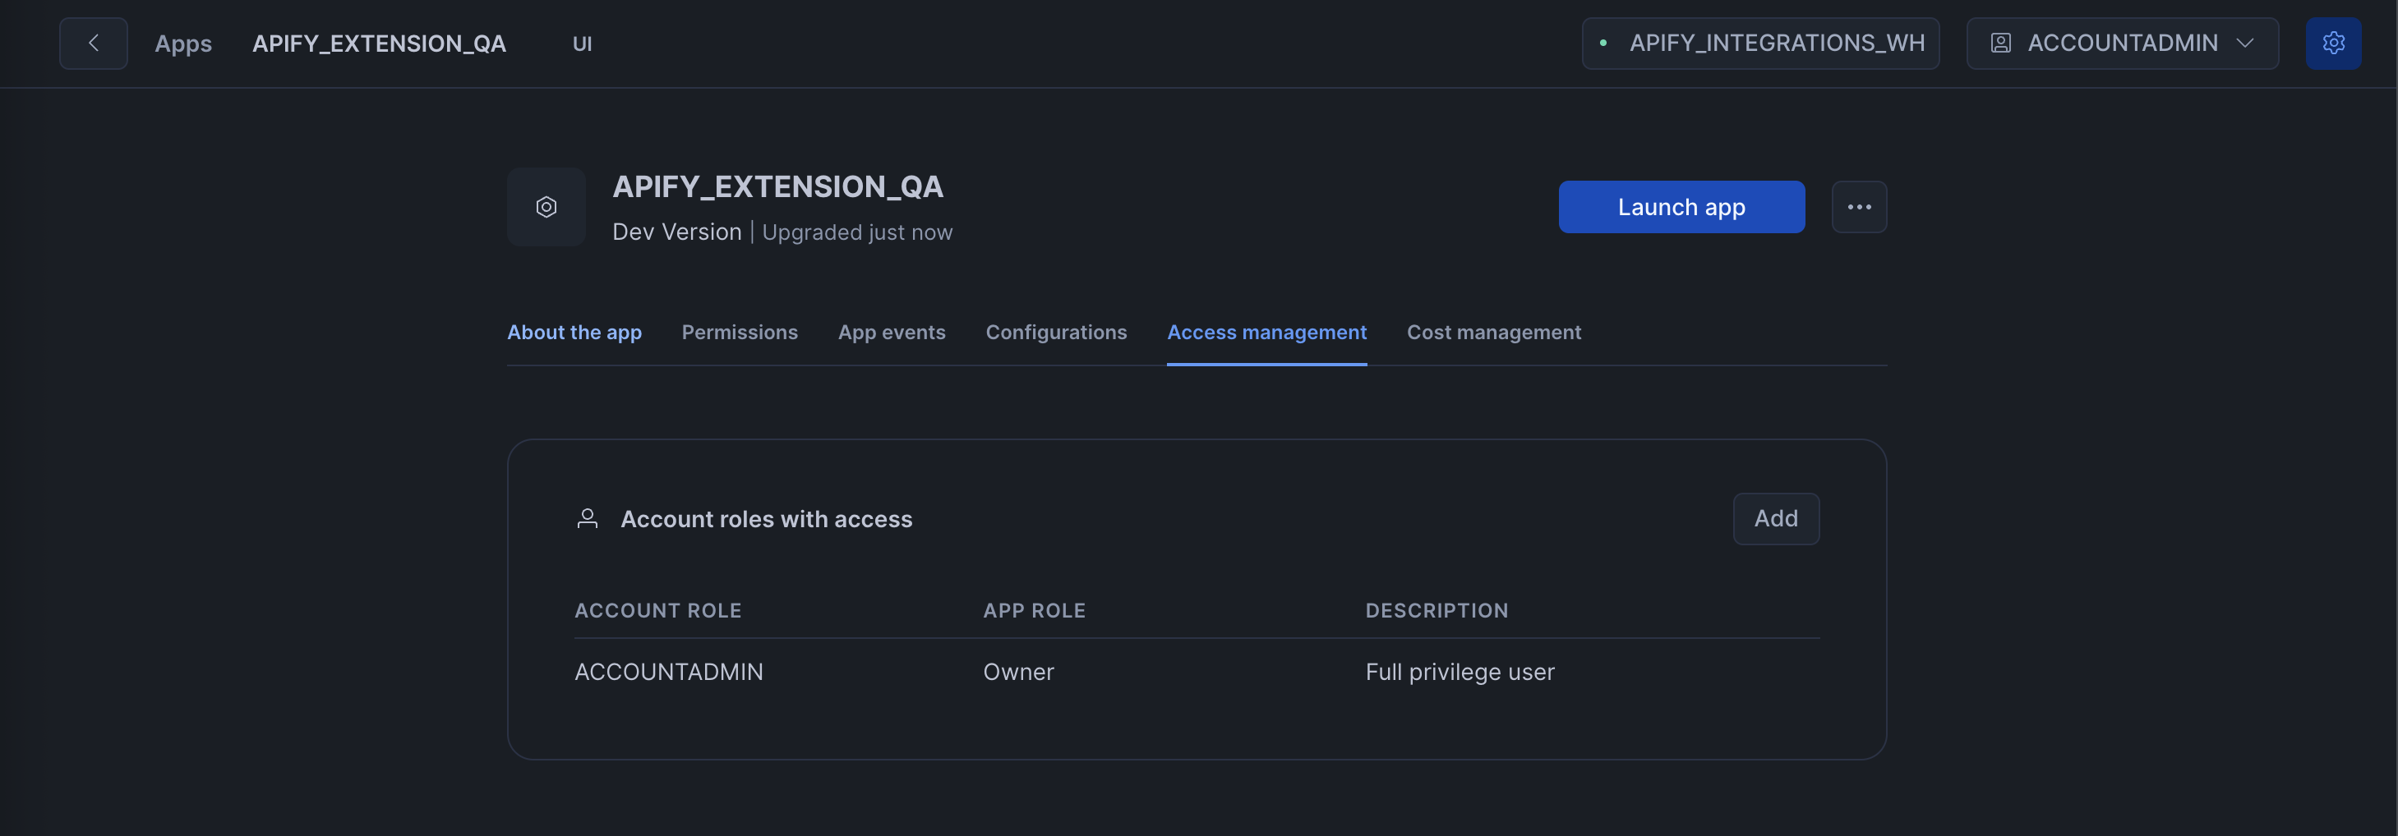Navigate back via the Apps breadcrumb
2398x836 pixels.
[182, 43]
